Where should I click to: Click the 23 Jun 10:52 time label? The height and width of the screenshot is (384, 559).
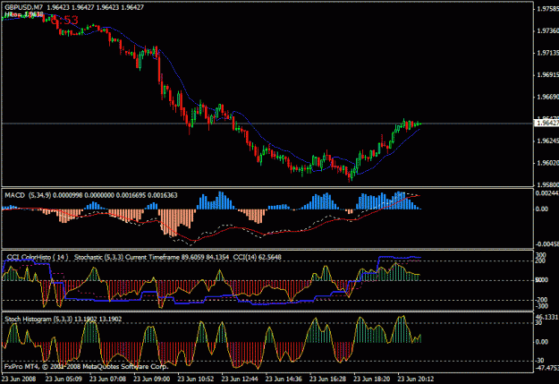[x=196, y=379]
